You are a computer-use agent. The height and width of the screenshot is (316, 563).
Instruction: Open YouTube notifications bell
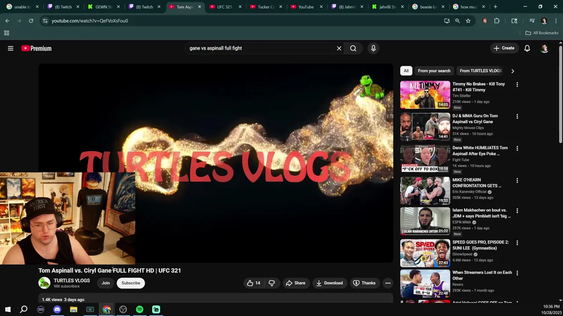[x=527, y=48]
